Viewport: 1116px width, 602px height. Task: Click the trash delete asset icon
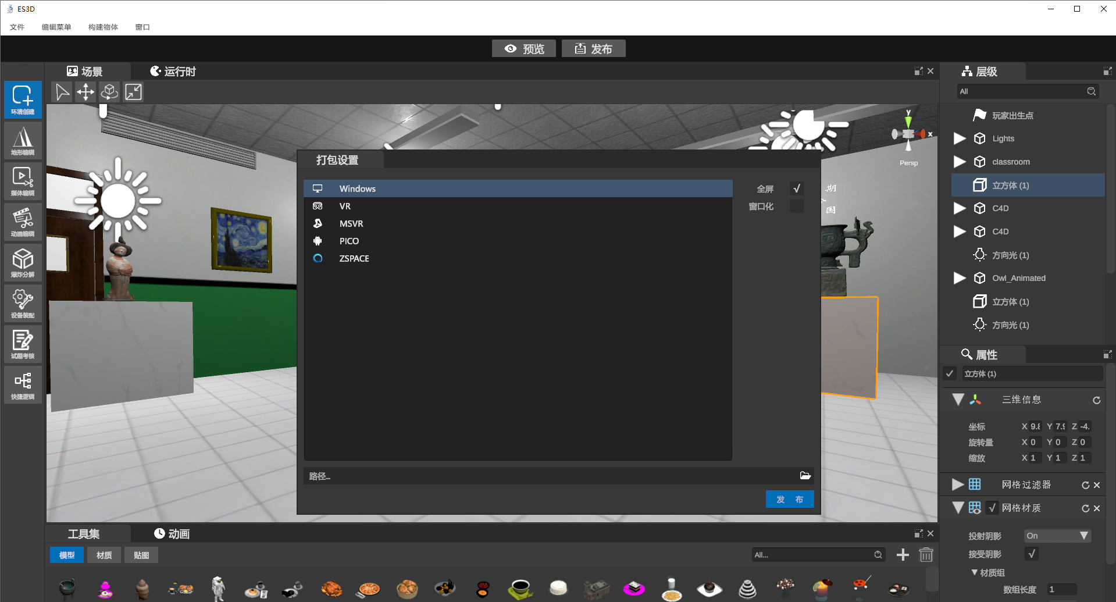point(926,555)
